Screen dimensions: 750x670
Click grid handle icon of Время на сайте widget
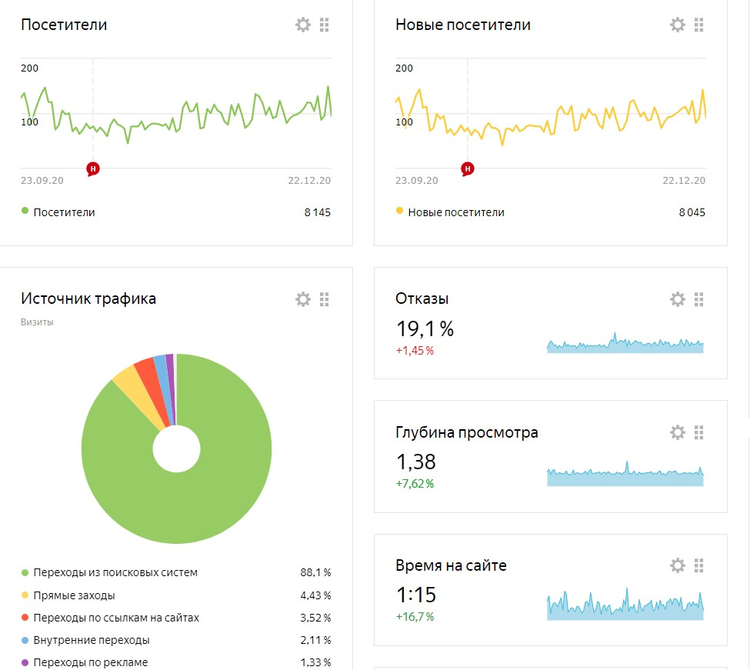pyautogui.click(x=698, y=565)
